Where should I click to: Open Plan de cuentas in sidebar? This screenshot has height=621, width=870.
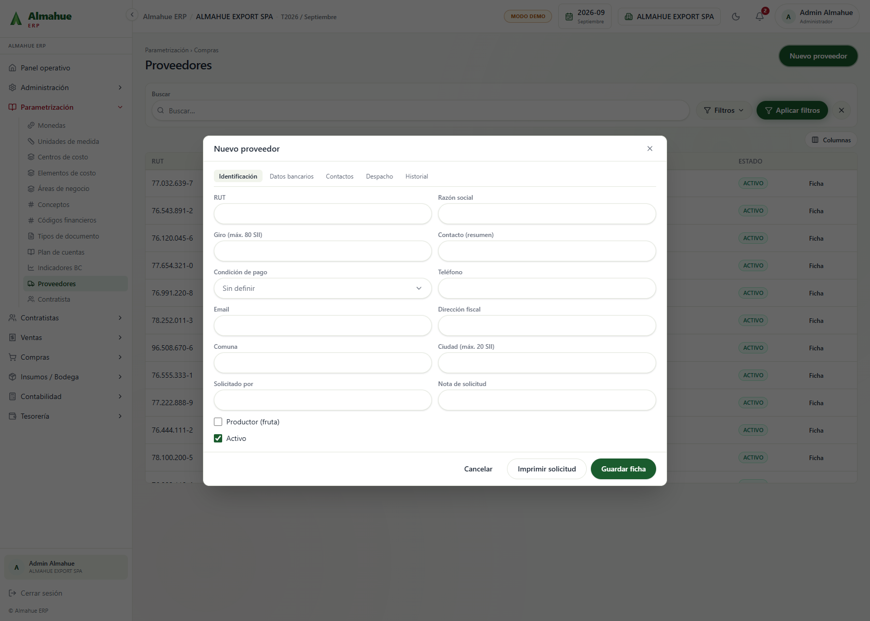pyautogui.click(x=61, y=252)
